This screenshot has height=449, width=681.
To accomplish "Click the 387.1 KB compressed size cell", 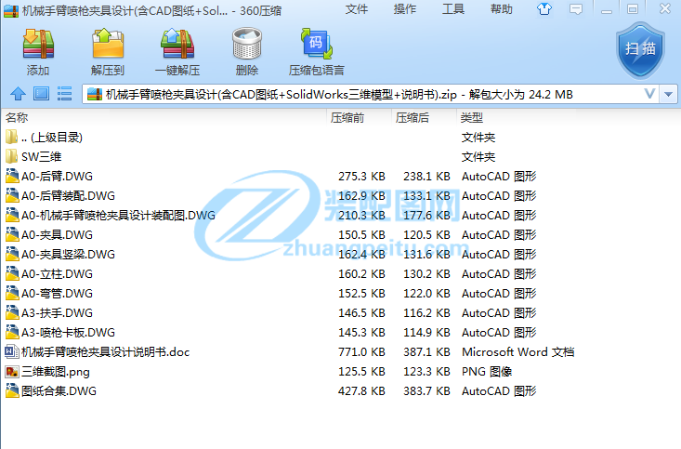I will (426, 351).
